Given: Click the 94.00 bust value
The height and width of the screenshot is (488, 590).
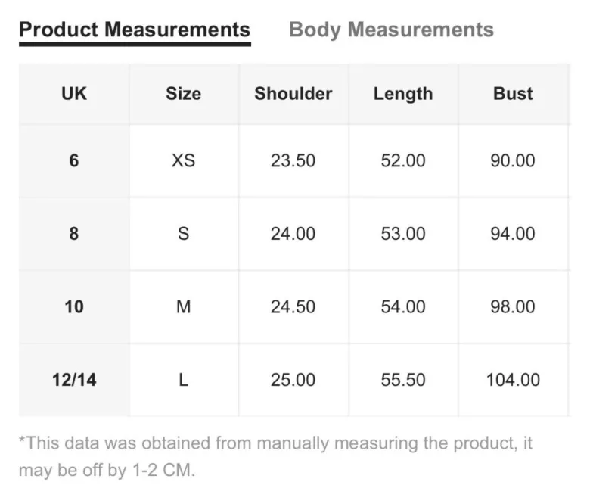Looking at the screenshot, I should tap(513, 234).
